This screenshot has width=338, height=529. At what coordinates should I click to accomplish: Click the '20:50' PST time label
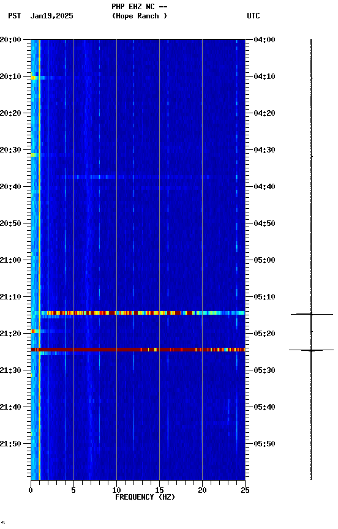point(10,223)
